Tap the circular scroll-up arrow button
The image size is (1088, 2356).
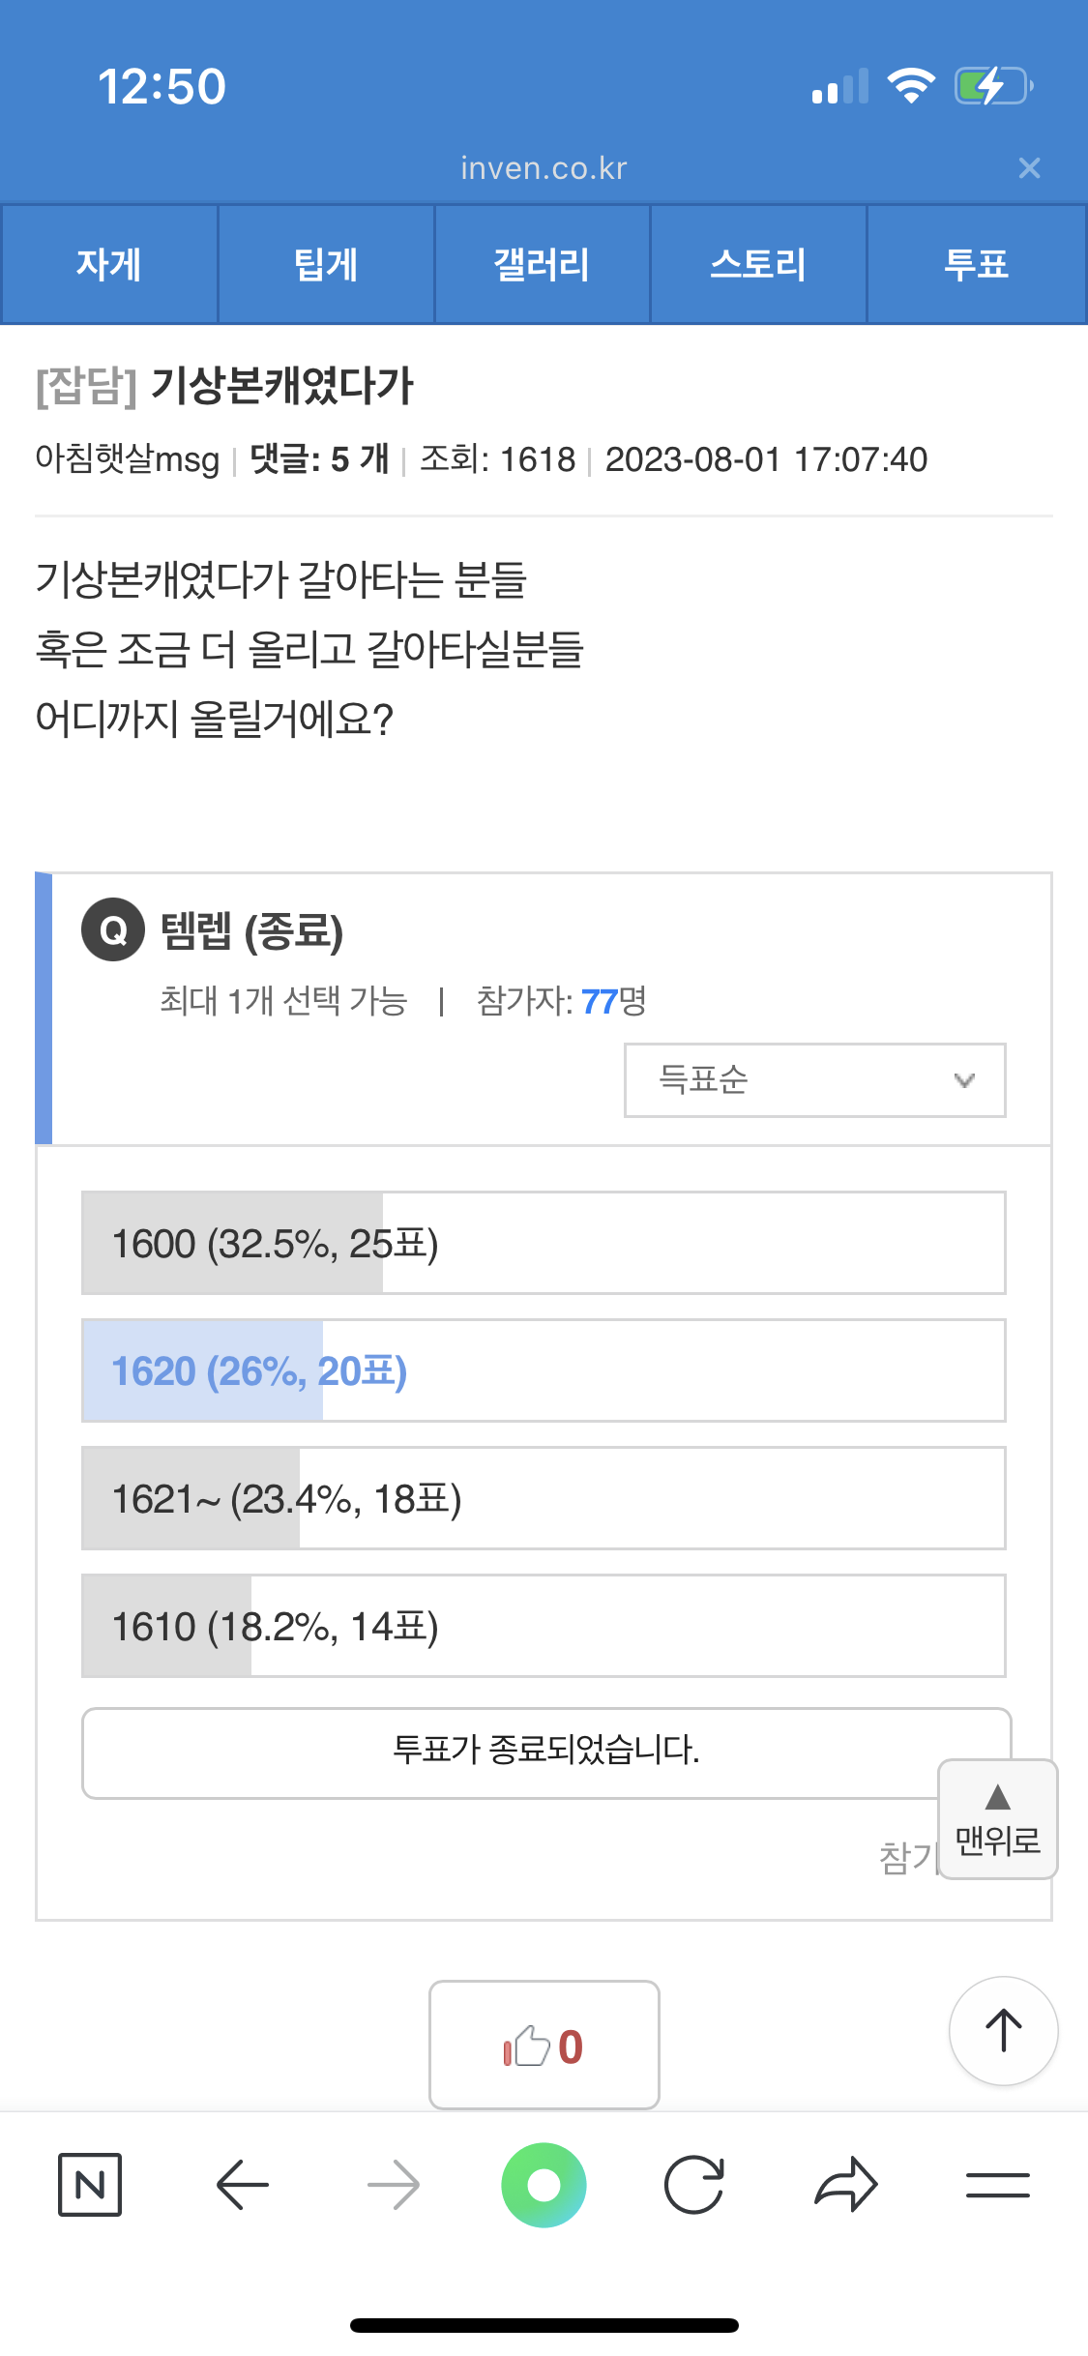1003,2030
